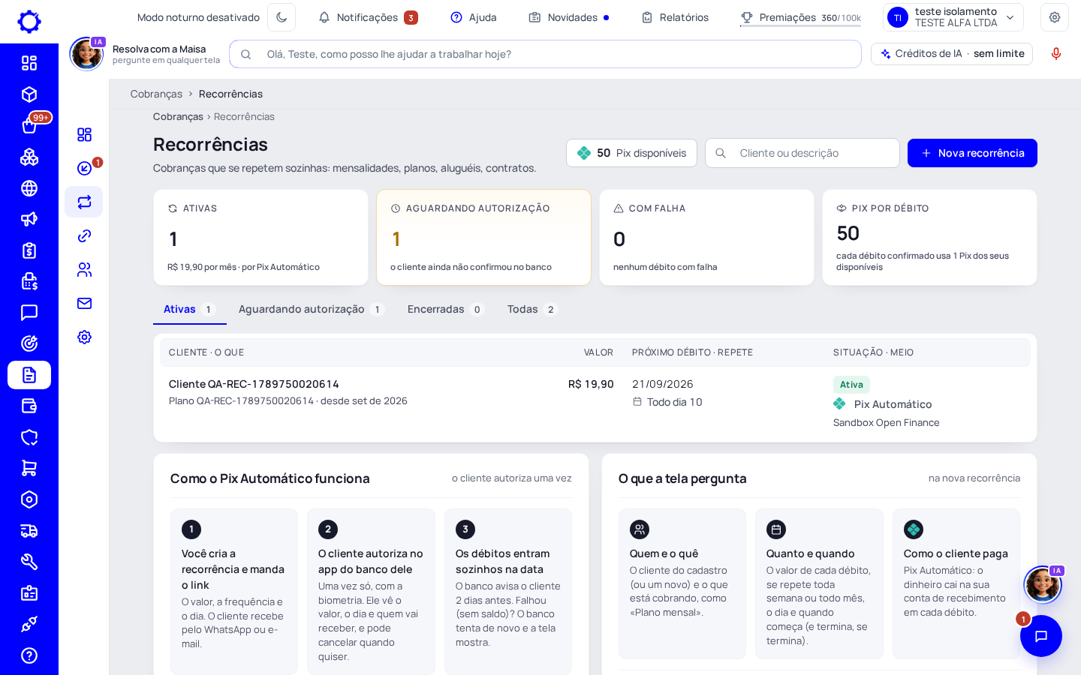
Task: Click the 21/09/2026 next debit date
Action: tap(663, 384)
